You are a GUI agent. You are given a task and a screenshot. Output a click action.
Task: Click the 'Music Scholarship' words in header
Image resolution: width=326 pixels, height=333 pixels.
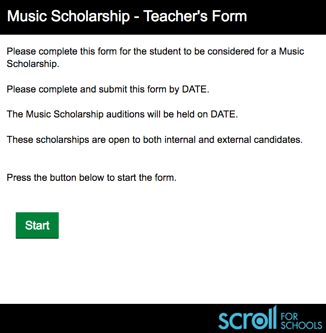tap(68, 16)
